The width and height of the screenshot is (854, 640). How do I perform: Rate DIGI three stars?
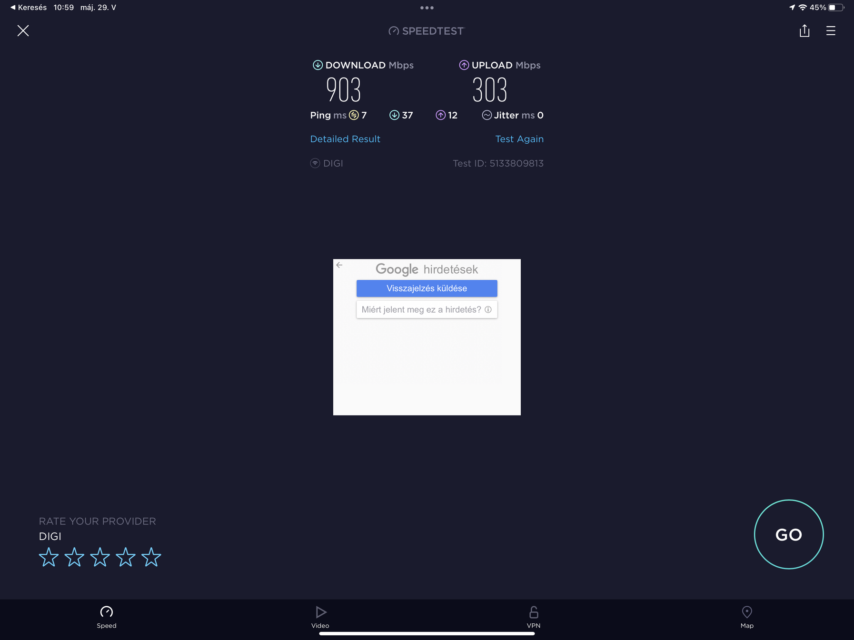tap(100, 557)
